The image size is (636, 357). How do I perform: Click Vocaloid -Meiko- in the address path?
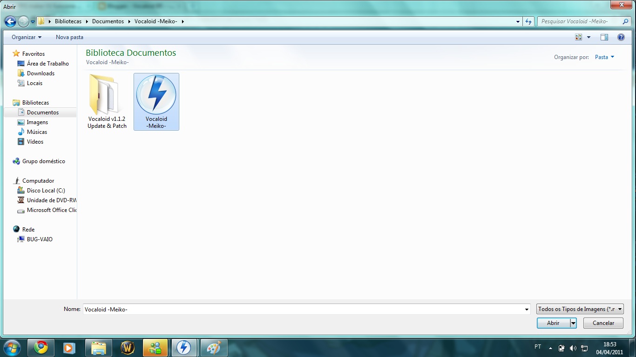click(156, 21)
